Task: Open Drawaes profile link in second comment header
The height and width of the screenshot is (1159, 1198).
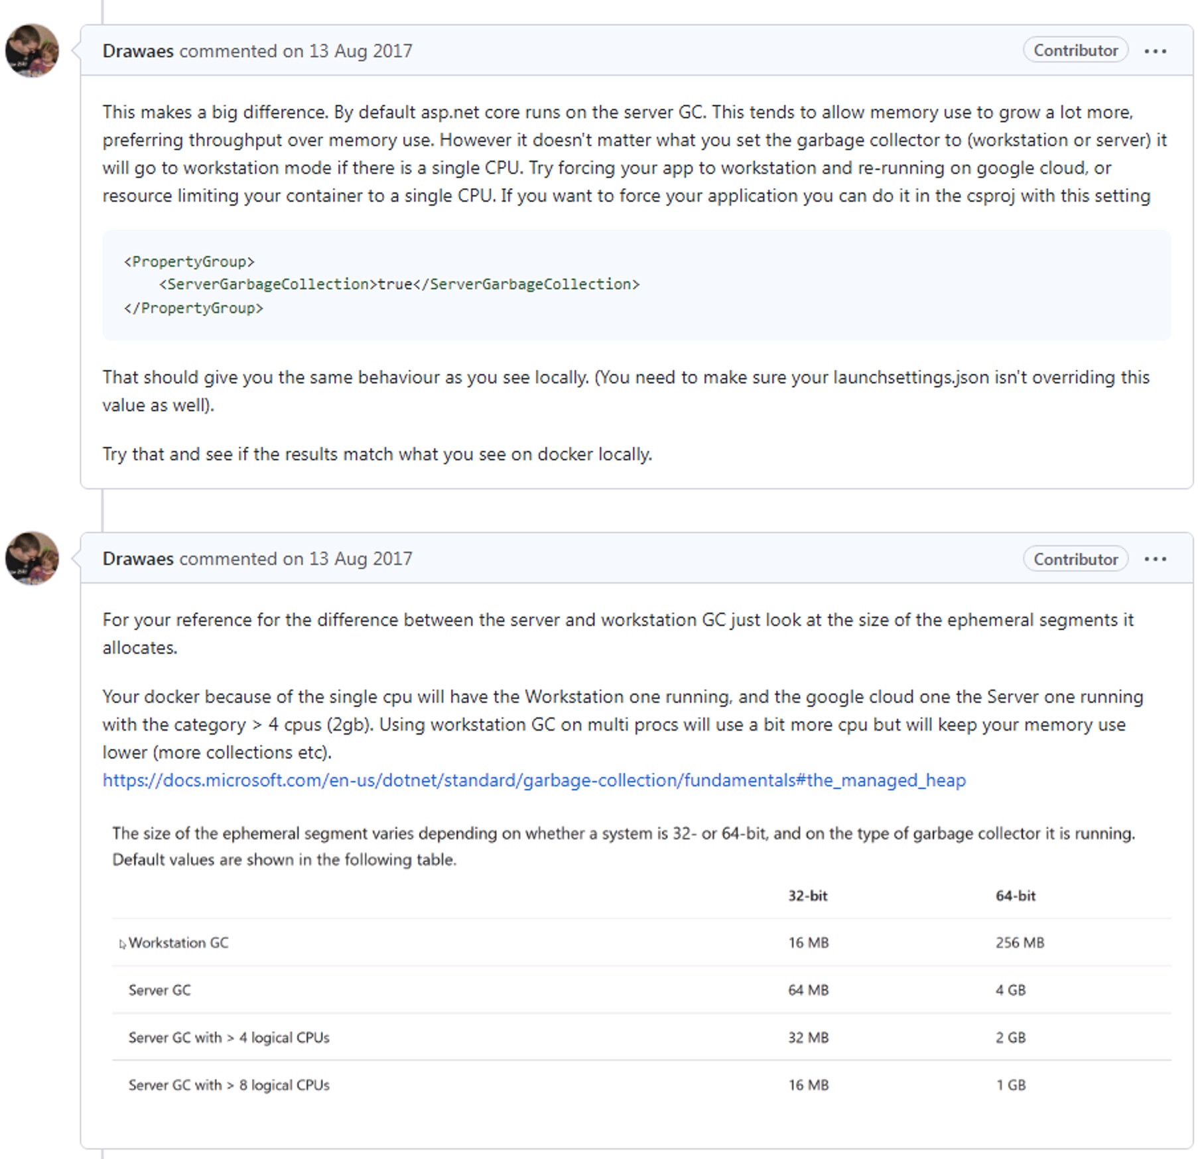Action: pos(138,559)
